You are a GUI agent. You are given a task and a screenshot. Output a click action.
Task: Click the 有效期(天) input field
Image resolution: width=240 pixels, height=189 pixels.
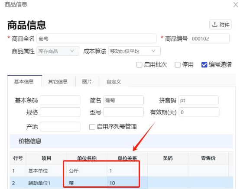click(199, 112)
